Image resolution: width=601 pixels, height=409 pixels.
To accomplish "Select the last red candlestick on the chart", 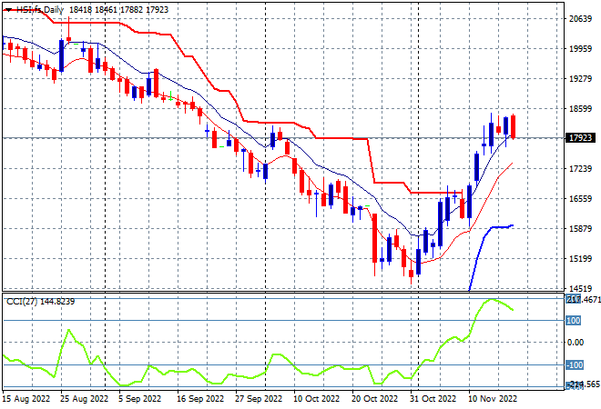I will pos(513,126).
